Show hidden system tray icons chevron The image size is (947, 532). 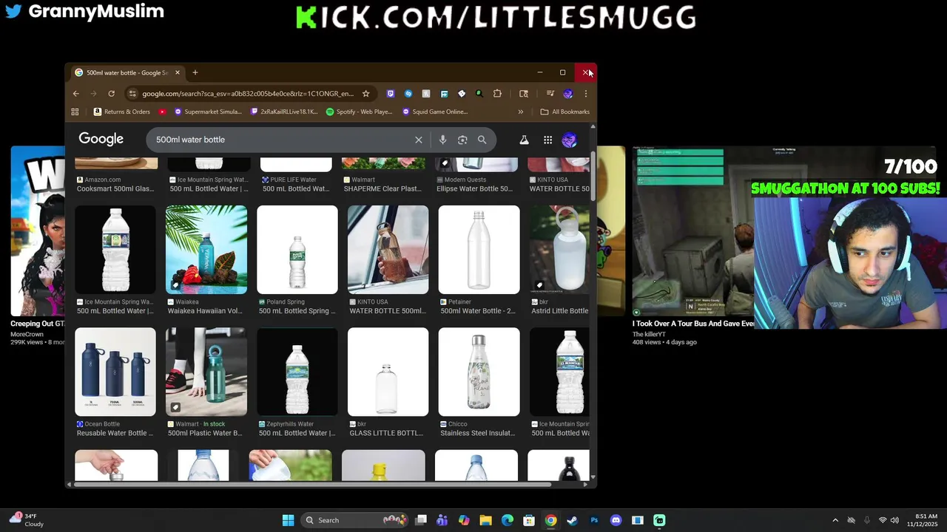point(835,520)
